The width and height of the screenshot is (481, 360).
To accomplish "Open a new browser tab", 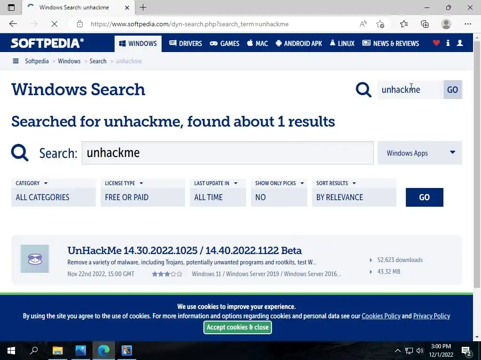I will pyautogui.click(x=143, y=7).
